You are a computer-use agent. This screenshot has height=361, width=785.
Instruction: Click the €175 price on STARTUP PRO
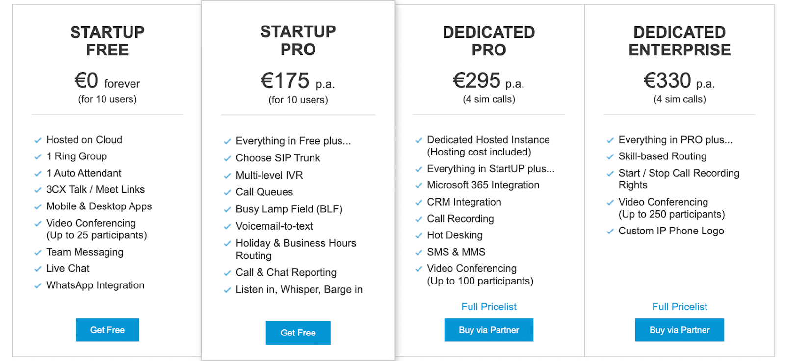(x=285, y=80)
